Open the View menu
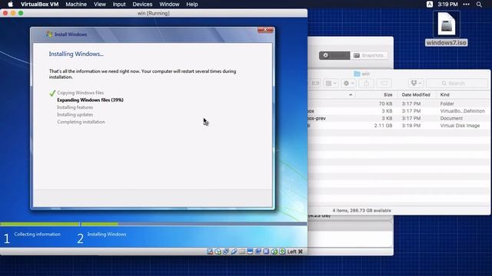 100,5
